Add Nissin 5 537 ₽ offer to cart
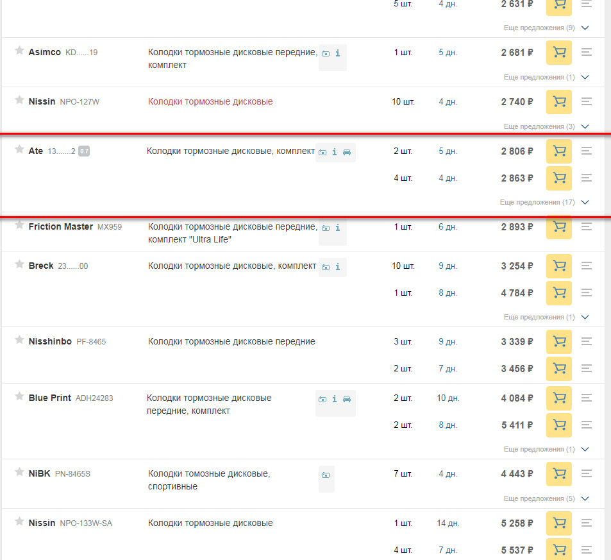 559,550
